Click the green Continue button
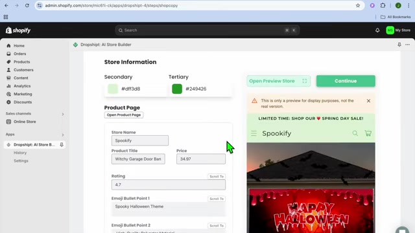This screenshot has width=415, height=233. (346, 81)
